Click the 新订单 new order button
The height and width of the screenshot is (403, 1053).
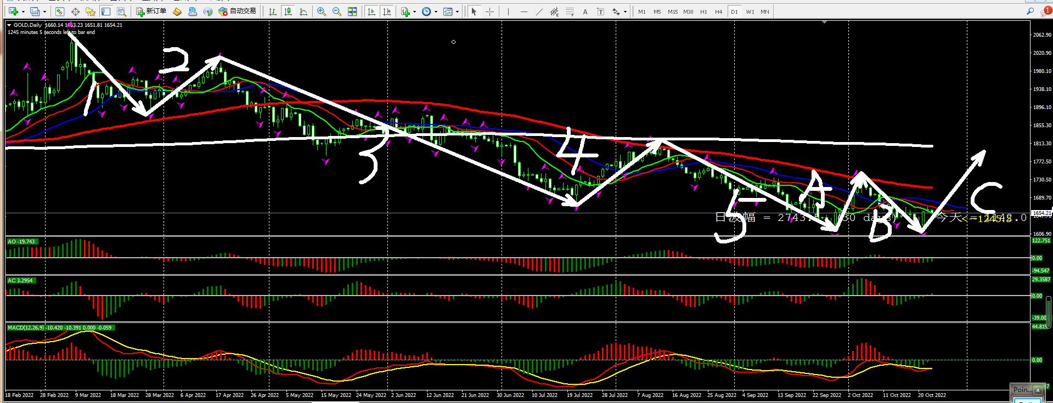(151, 12)
